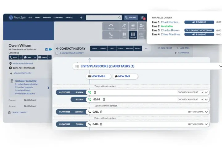This screenshot has height=154, width=222.
Task: Click Add To List
Action: [x=165, y=48]
